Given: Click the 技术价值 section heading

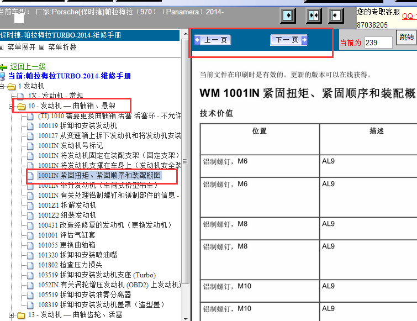Looking at the screenshot, I should [x=216, y=113].
